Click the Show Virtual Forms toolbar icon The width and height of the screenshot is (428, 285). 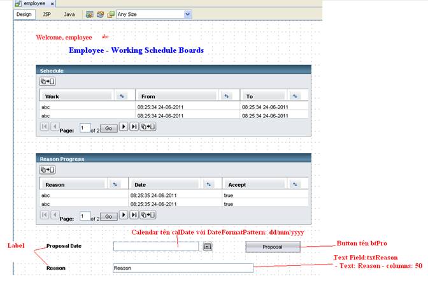[111, 14]
